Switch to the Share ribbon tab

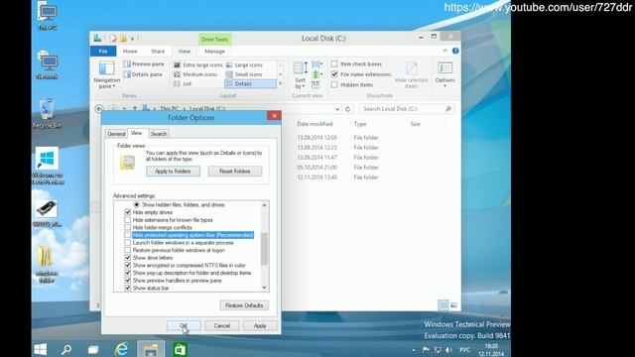[x=158, y=51]
